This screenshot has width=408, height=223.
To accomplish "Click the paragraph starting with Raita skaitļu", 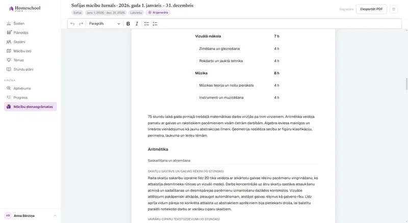I will pos(233,193).
